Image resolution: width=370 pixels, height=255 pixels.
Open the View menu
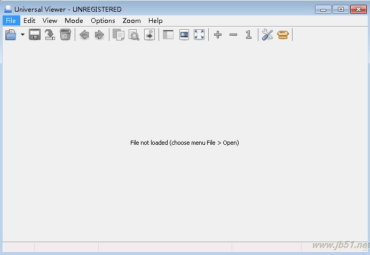[x=50, y=21]
